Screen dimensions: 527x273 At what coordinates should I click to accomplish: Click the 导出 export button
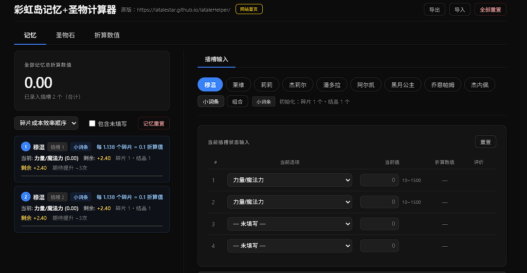coord(434,9)
